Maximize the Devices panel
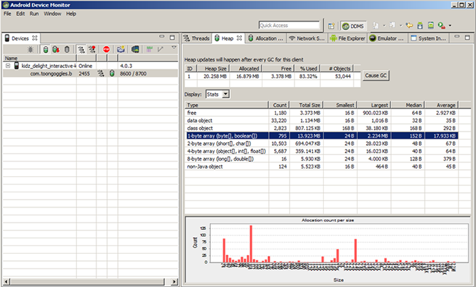The height and width of the screenshot is (287, 476). click(172, 37)
